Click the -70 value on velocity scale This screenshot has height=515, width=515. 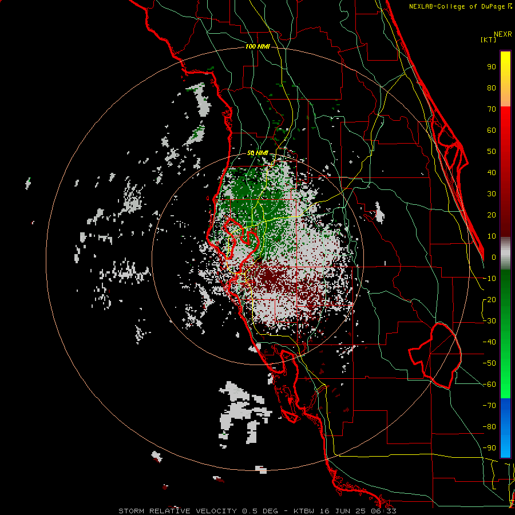pos(489,406)
